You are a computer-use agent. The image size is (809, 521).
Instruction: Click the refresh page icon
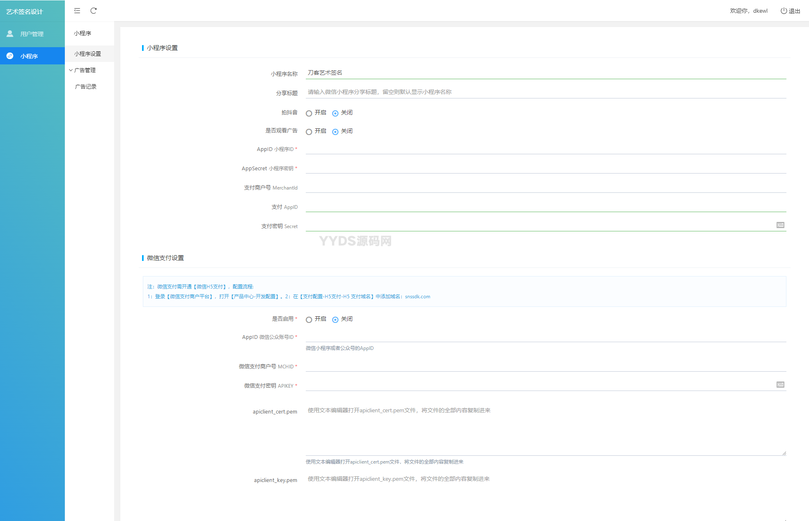point(94,11)
